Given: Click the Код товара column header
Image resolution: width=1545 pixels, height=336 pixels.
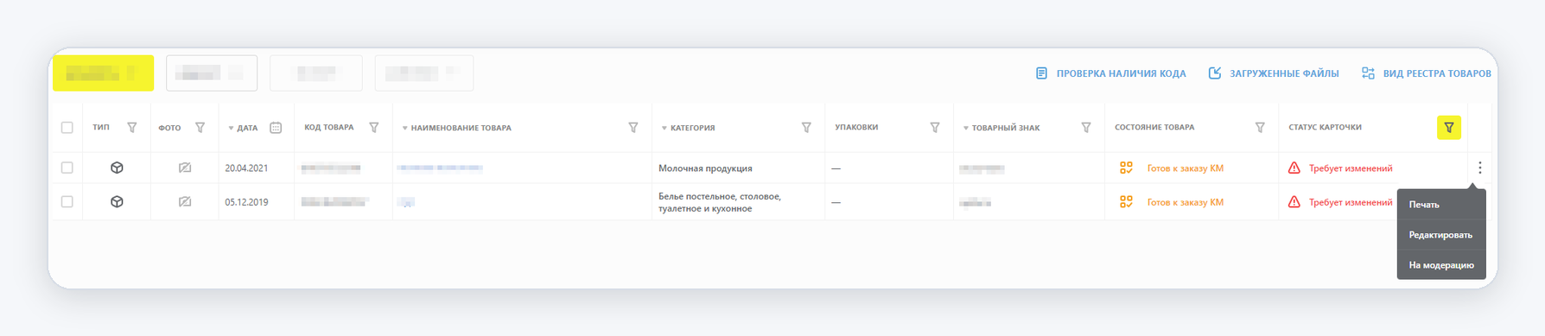Looking at the screenshot, I should [x=328, y=127].
